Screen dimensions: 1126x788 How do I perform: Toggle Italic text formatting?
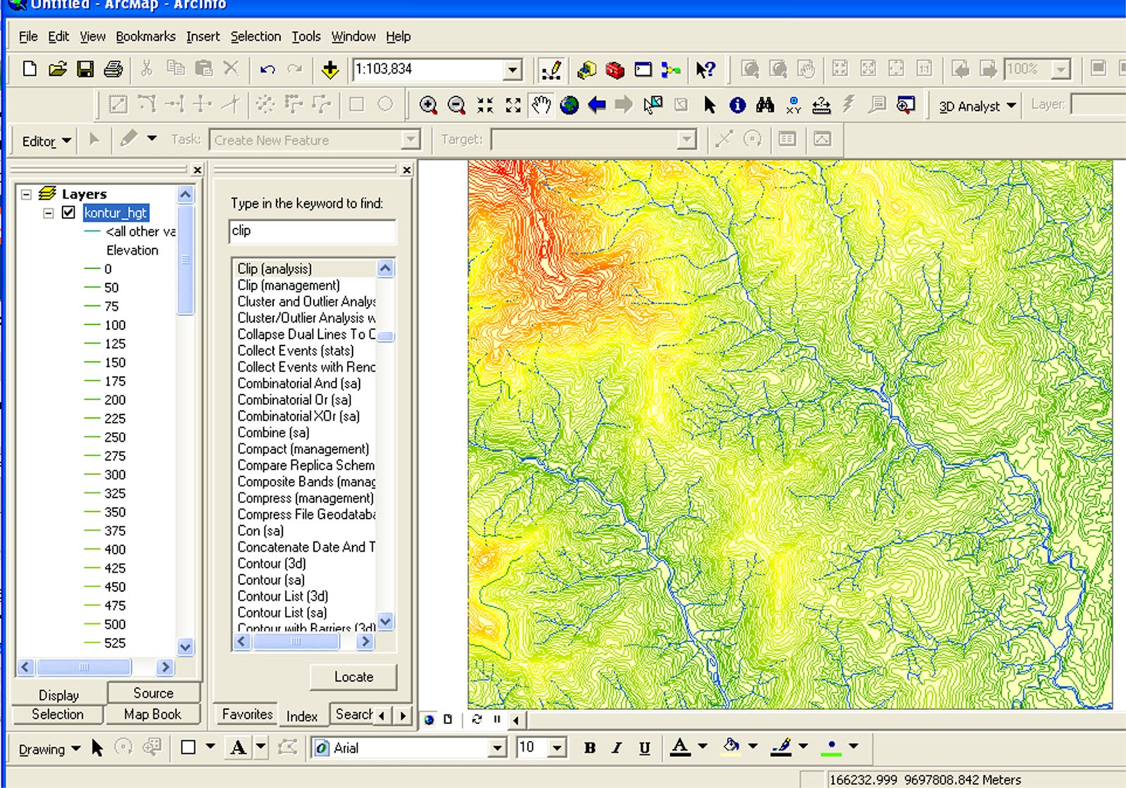[x=616, y=748]
